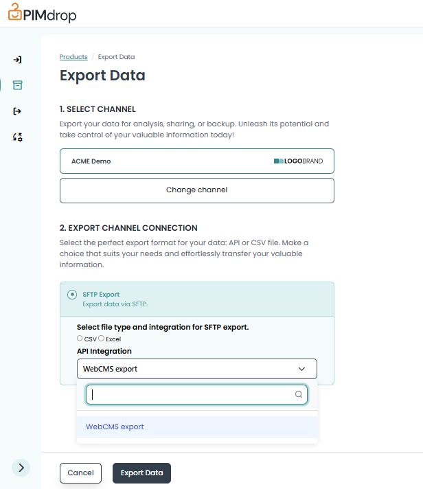Image resolution: width=423 pixels, height=489 pixels.
Task: Choose the CSV file type radio button
Action: click(80, 339)
